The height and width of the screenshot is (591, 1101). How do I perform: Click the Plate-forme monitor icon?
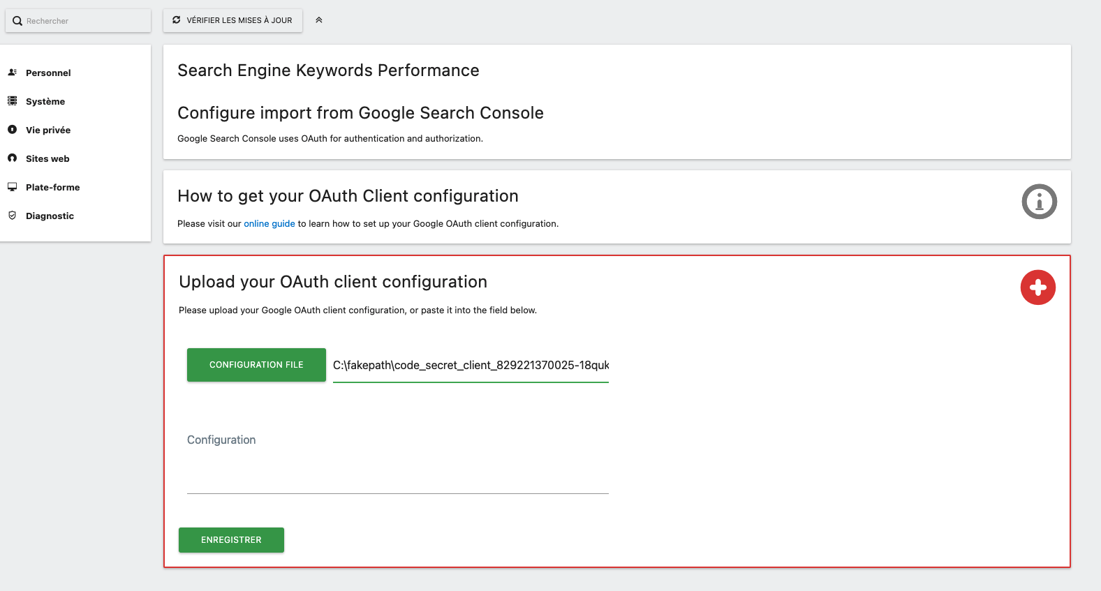[13, 187]
